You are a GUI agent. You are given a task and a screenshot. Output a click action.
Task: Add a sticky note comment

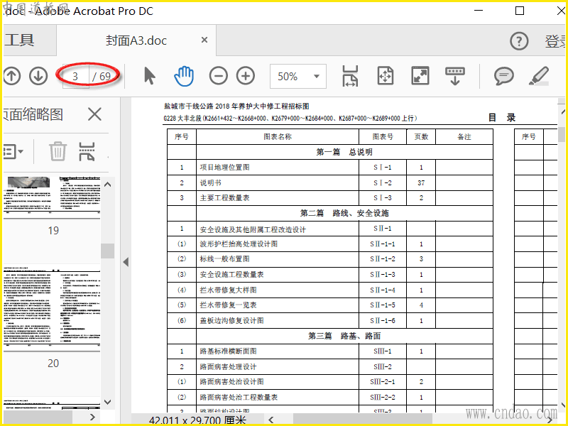[503, 76]
